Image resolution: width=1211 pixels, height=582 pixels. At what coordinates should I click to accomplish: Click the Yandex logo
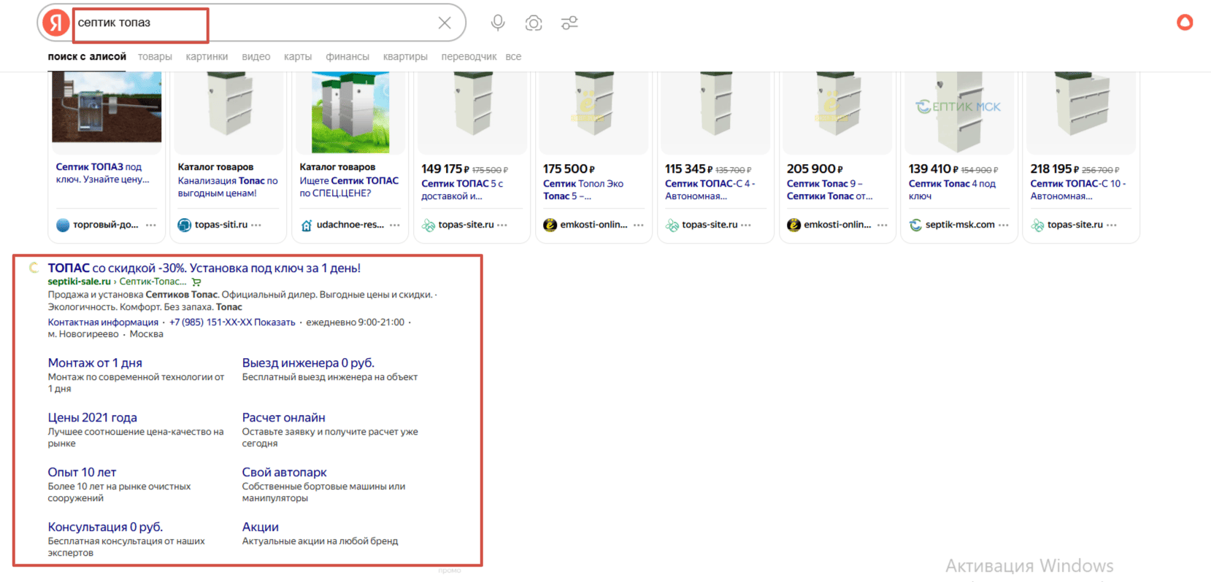pyautogui.click(x=56, y=23)
